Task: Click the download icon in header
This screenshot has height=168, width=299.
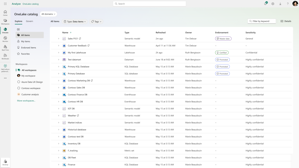Action: 280,4
